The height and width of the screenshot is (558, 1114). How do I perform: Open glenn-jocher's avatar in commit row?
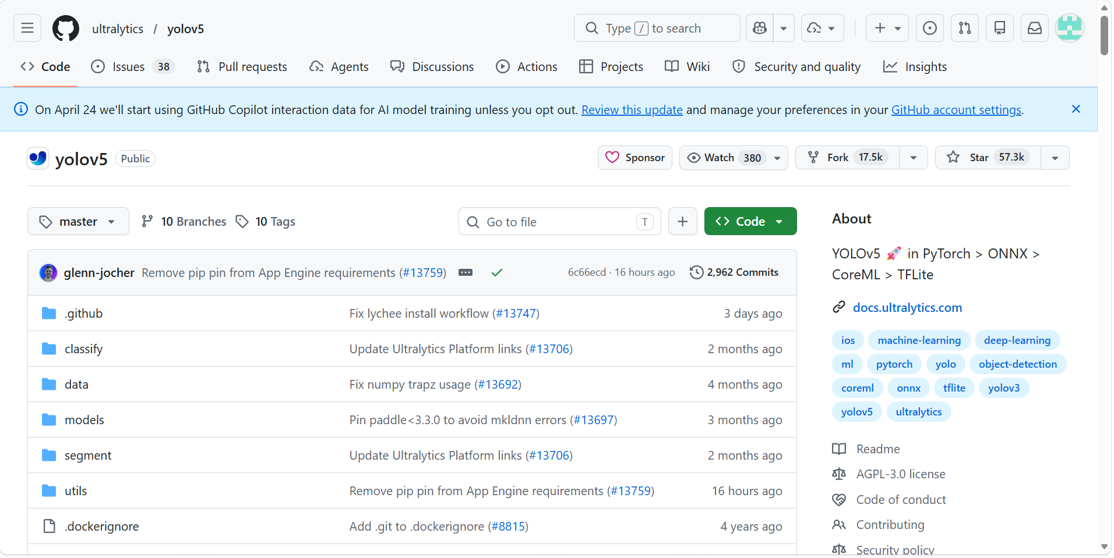pyautogui.click(x=48, y=273)
